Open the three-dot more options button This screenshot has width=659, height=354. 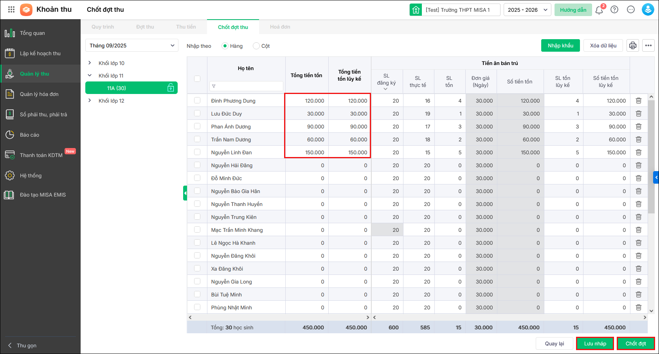tap(648, 45)
